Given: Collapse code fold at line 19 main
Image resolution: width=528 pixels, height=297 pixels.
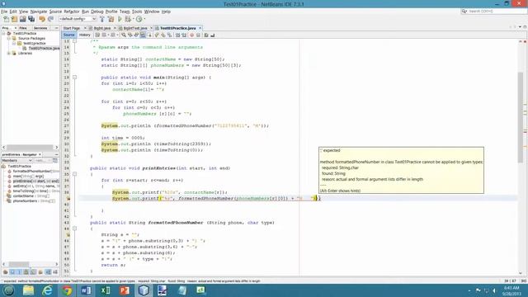Looking at the screenshot, I should 75,78.
